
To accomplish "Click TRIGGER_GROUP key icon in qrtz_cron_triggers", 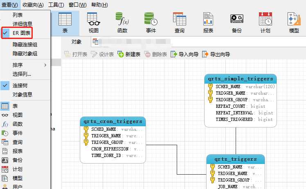I will [x=86, y=142].
